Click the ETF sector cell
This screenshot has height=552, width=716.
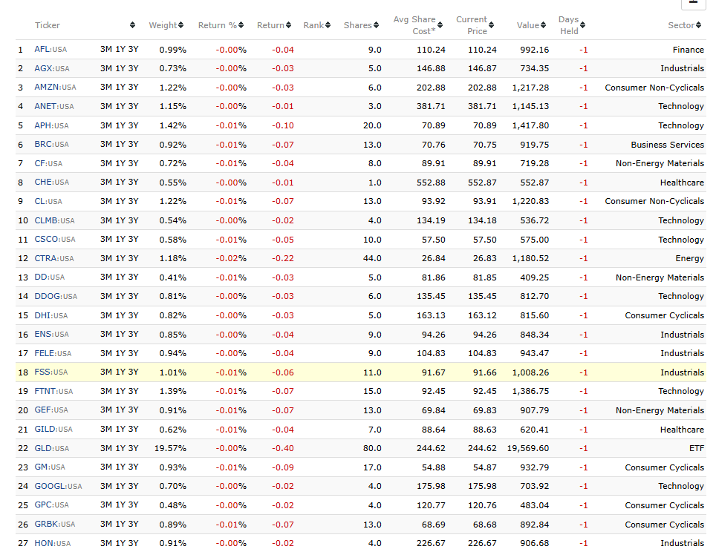point(697,448)
